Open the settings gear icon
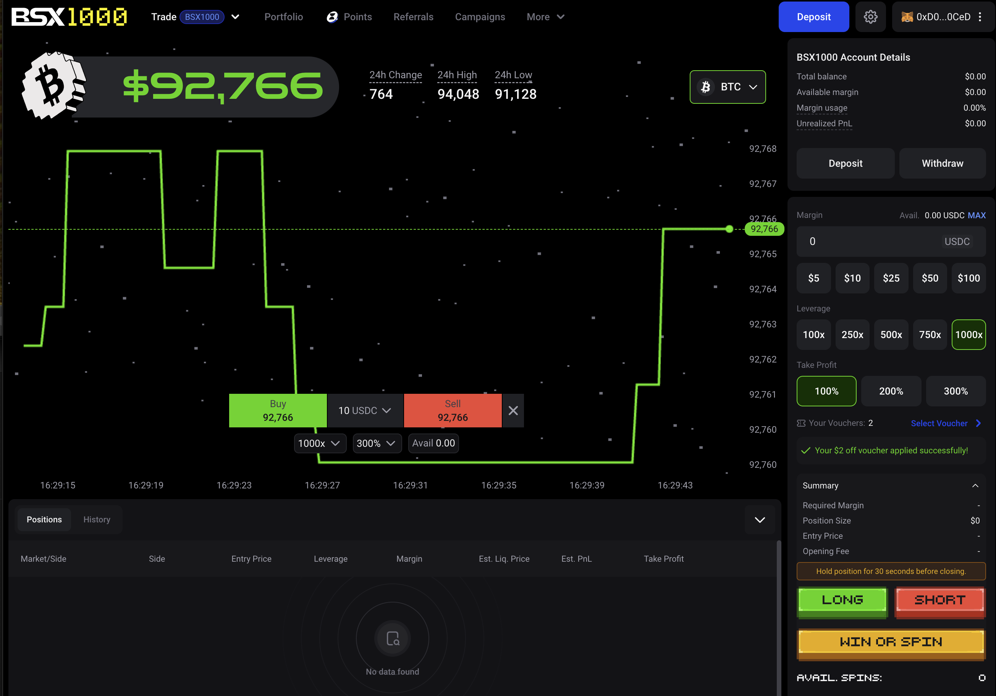 pyautogui.click(x=870, y=17)
